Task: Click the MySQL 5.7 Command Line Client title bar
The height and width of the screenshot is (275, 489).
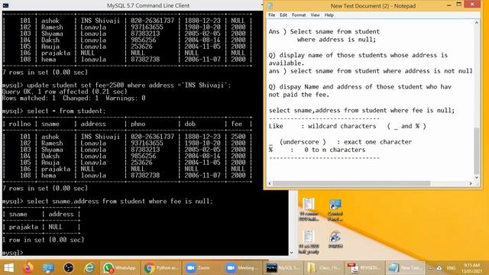Action: (148, 5)
